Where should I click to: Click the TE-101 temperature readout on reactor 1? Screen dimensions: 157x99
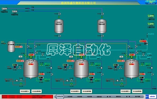click(x=31, y=64)
